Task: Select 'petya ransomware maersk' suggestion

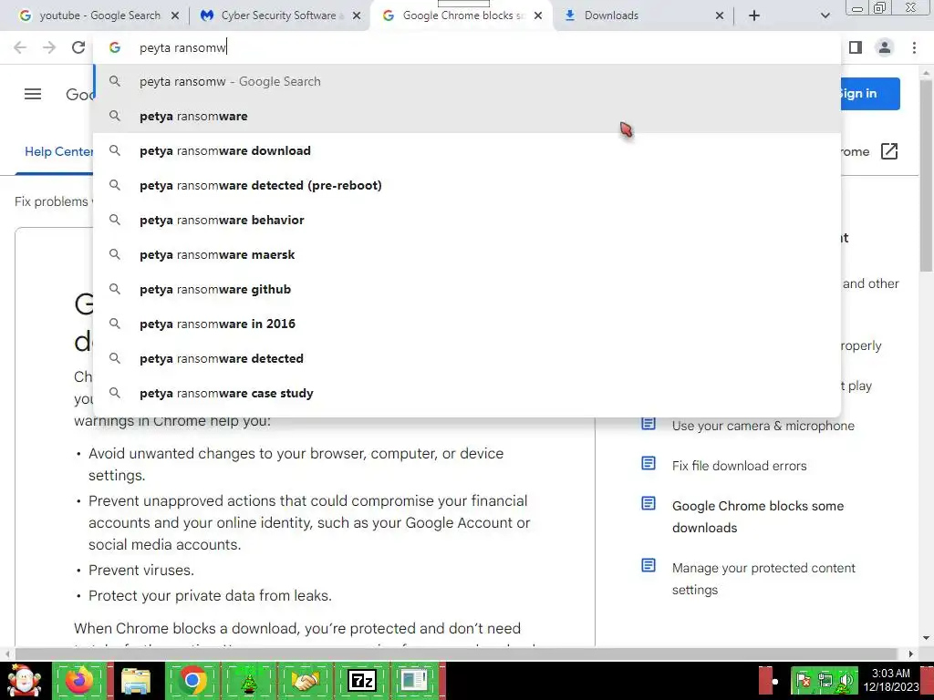Action: (467, 254)
